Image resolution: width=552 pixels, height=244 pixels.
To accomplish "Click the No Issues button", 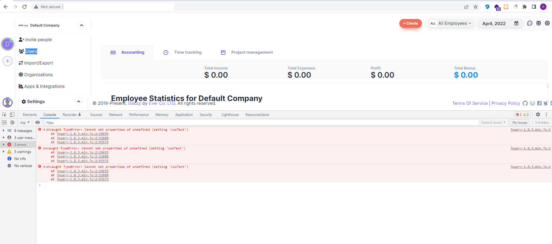I will coord(520,123).
